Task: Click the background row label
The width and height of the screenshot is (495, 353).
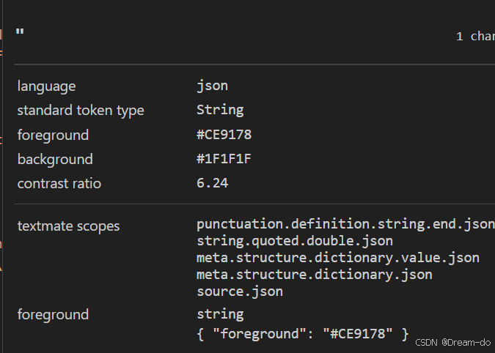Action: pyautogui.click(x=55, y=159)
